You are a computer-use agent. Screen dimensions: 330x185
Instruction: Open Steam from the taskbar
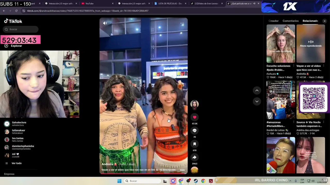point(196,181)
